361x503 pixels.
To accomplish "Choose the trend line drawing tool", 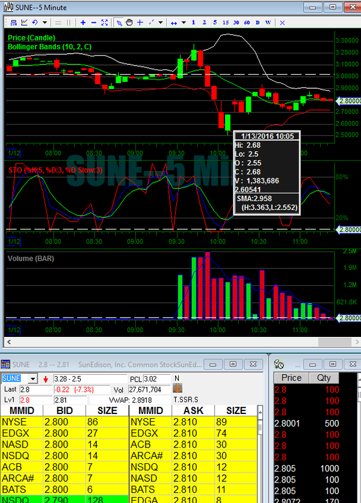I will [x=151, y=22].
